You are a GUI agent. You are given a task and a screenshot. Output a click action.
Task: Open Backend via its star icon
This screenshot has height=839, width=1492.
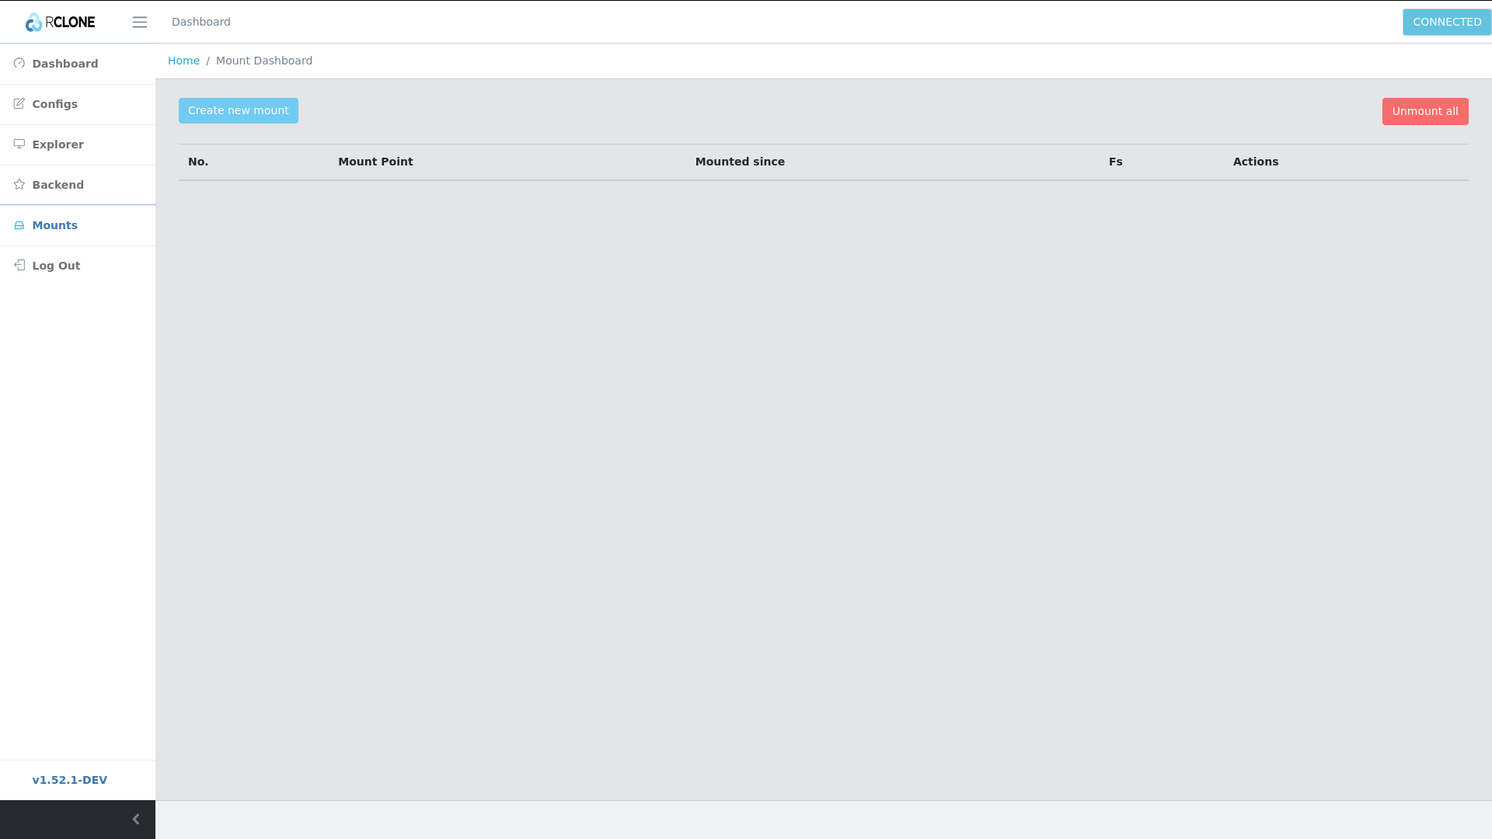19,185
